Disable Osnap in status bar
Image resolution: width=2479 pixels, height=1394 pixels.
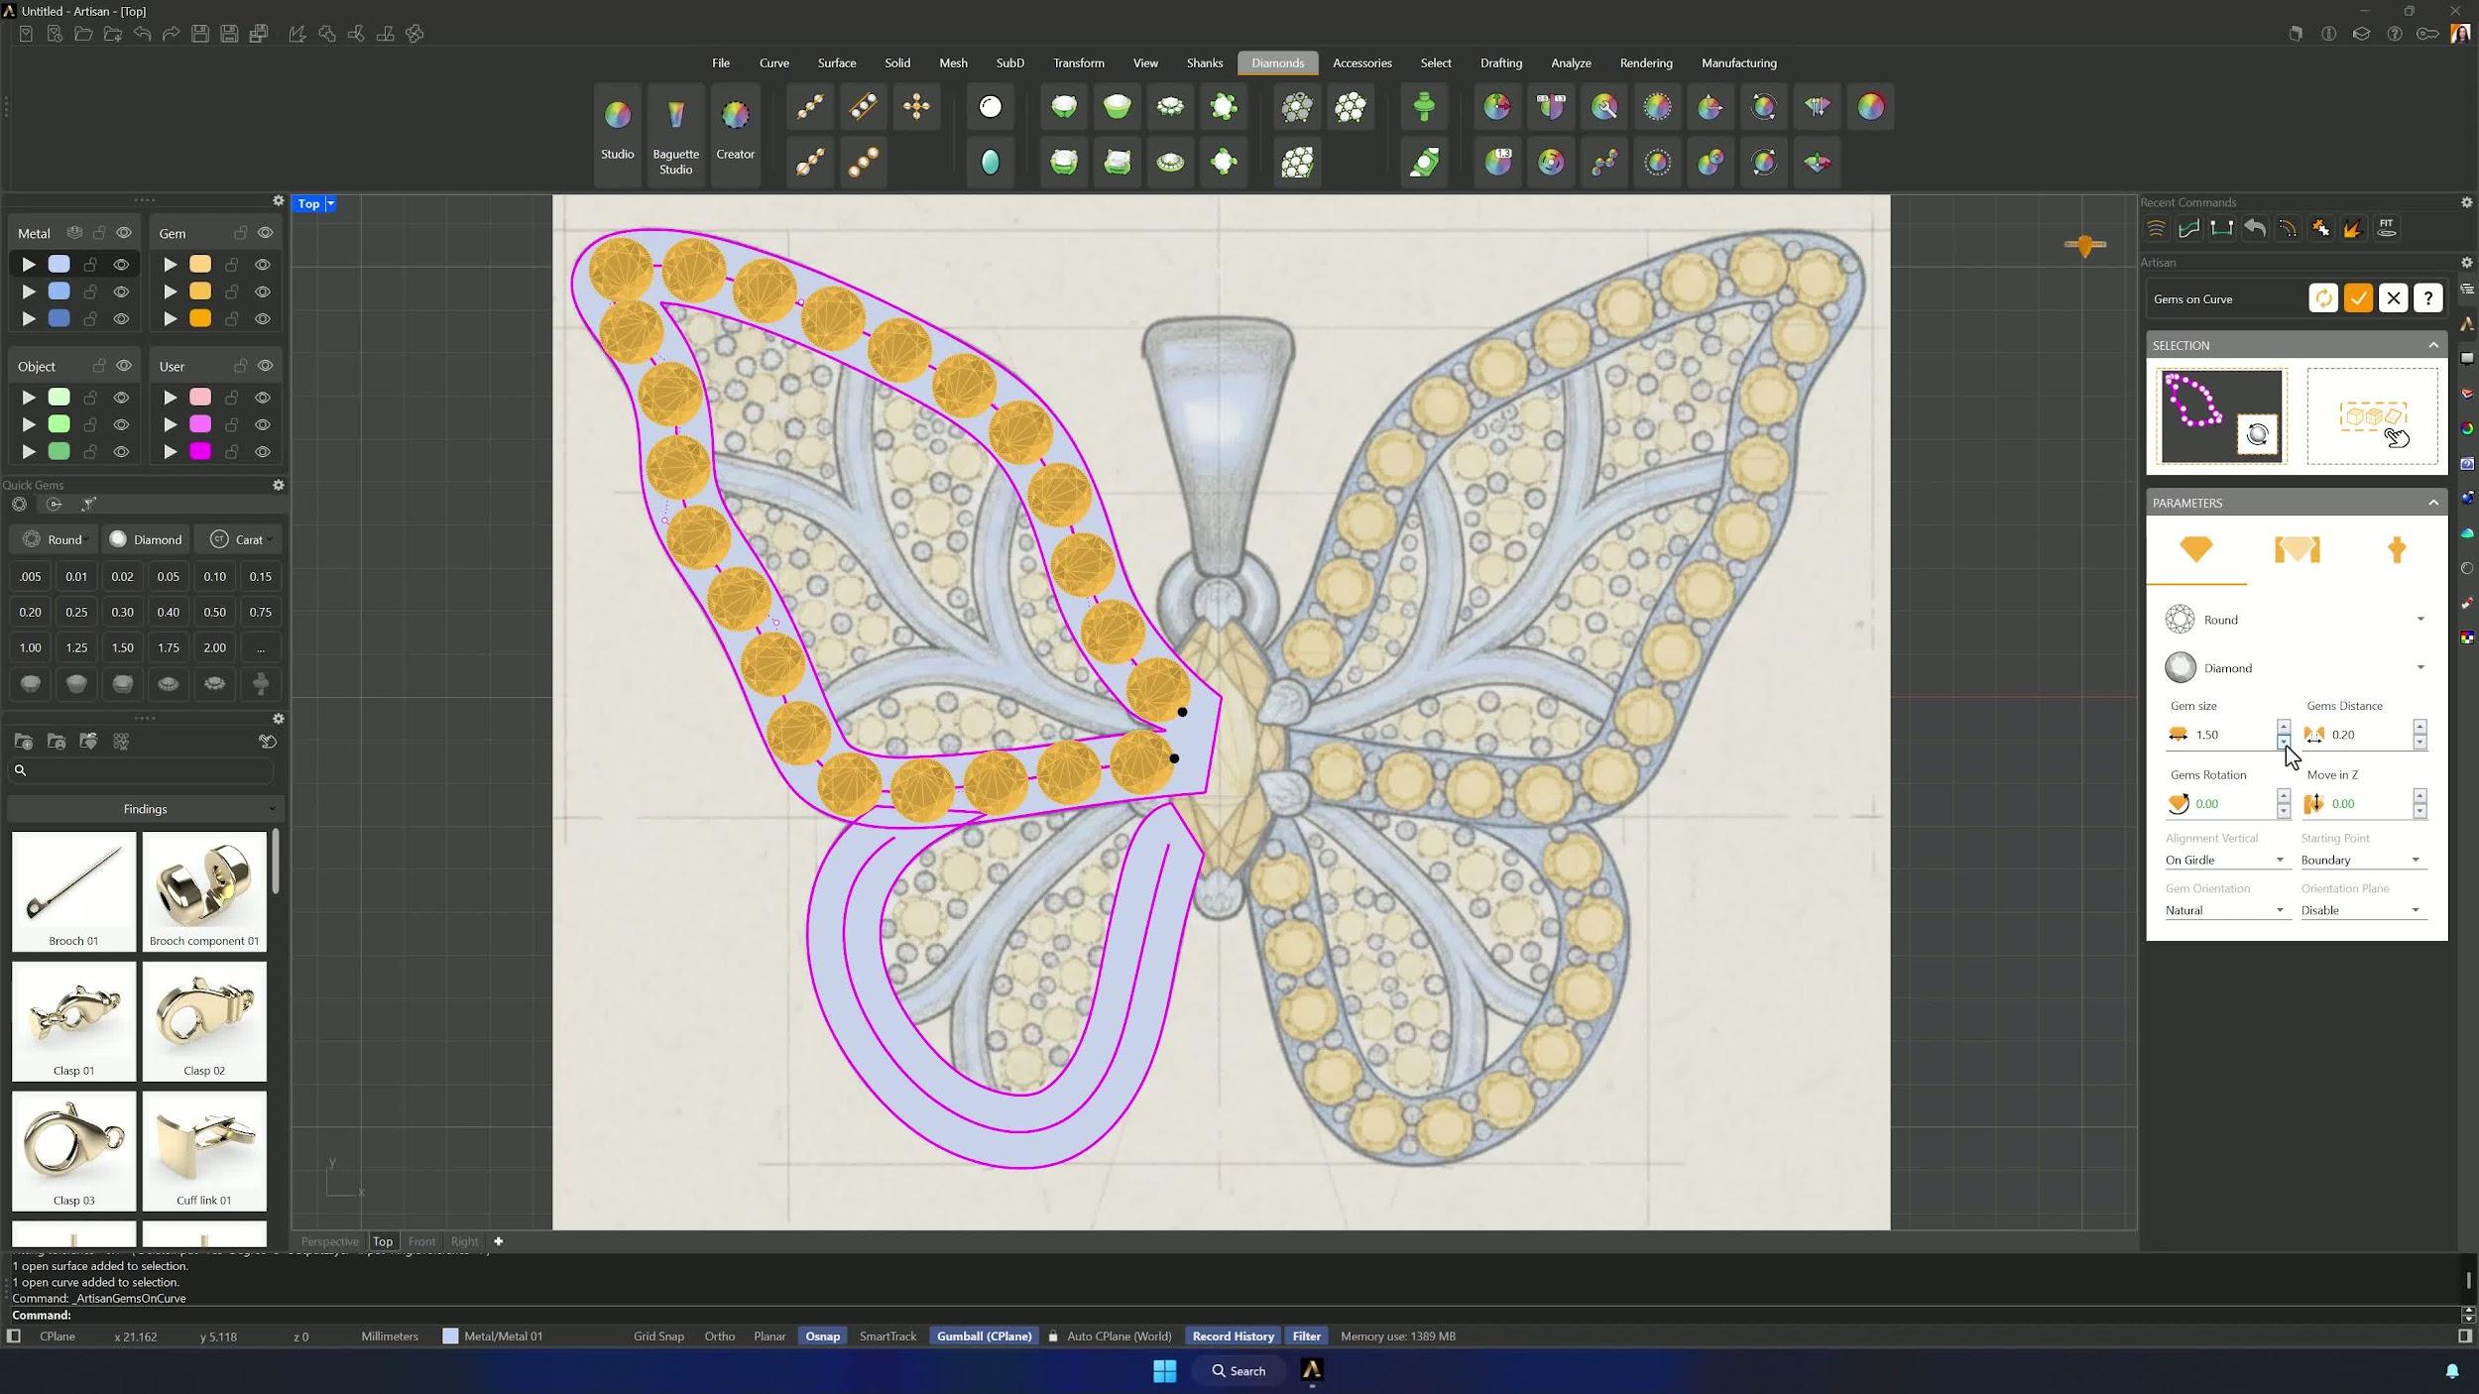[x=822, y=1336]
